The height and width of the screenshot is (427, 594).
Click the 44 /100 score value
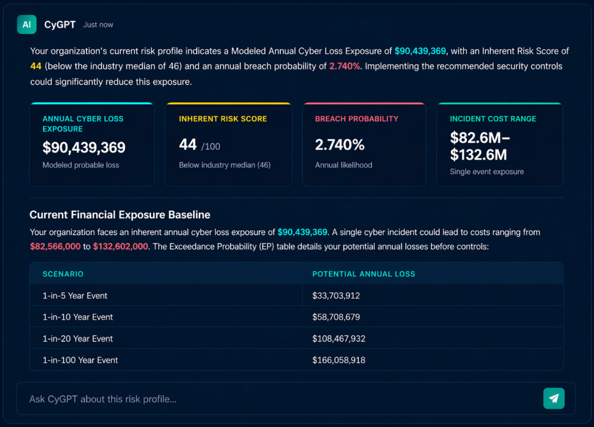[200, 144]
